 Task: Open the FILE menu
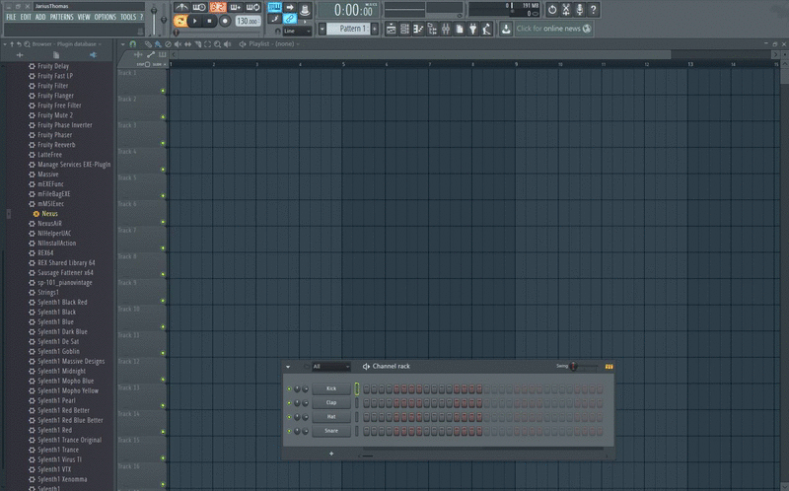pyautogui.click(x=11, y=17)
